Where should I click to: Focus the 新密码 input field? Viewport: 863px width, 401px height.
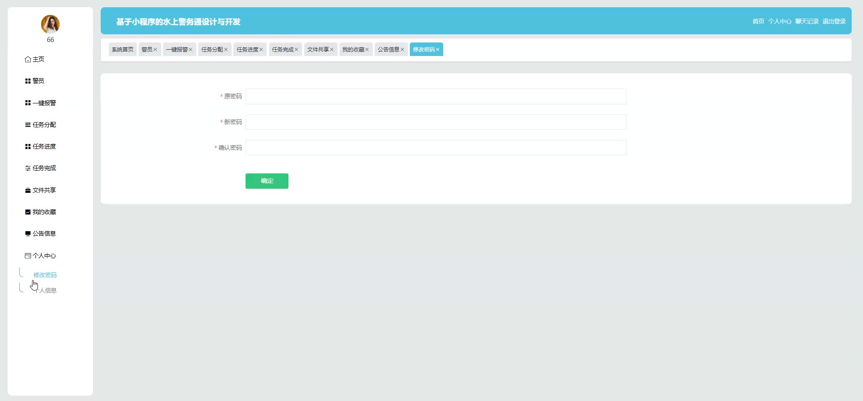pyautogui.click(x=436, y=122)
